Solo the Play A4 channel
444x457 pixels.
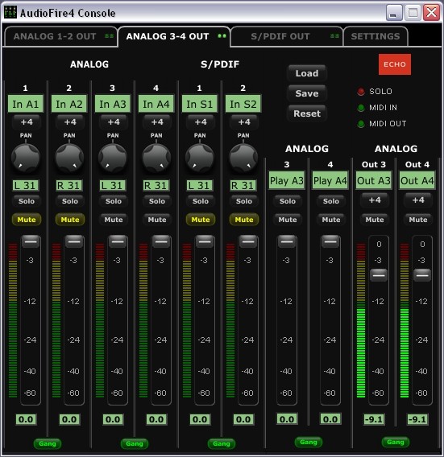(330, 201)
